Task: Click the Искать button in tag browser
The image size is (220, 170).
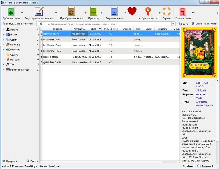Action: (32, 161)
